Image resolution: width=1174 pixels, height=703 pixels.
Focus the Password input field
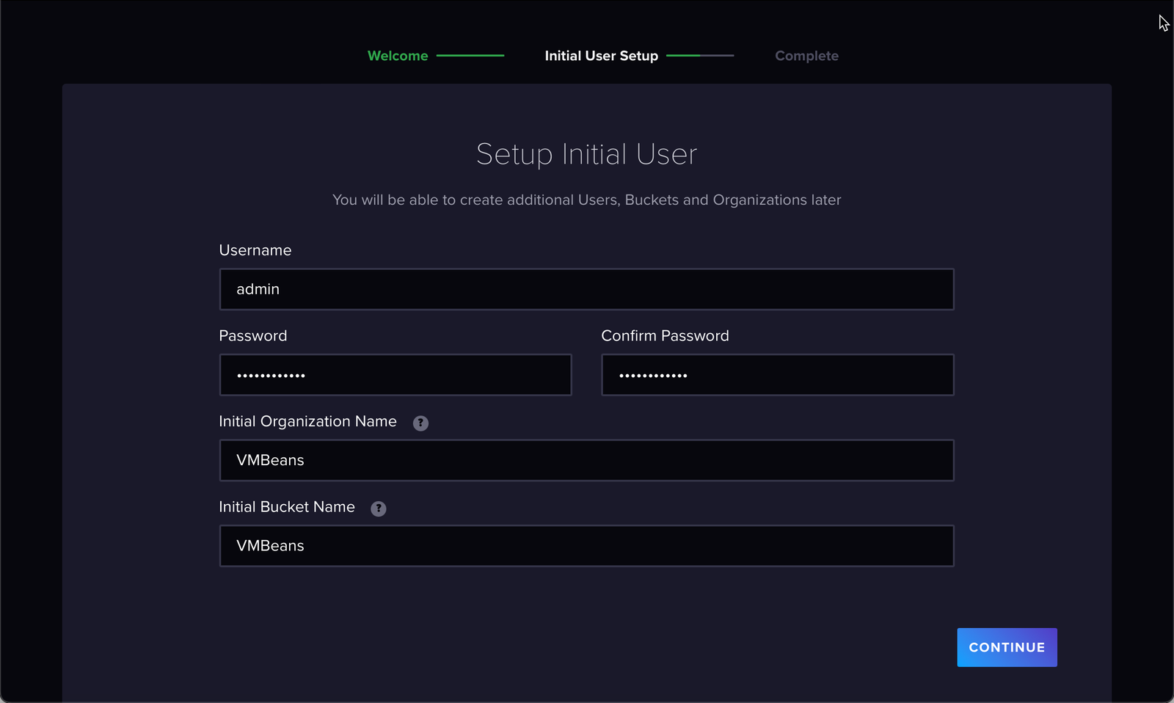[x=395, y=375]
